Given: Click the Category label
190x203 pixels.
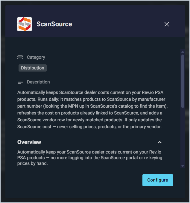Looking at the screenshot, I should coord(36,57).
